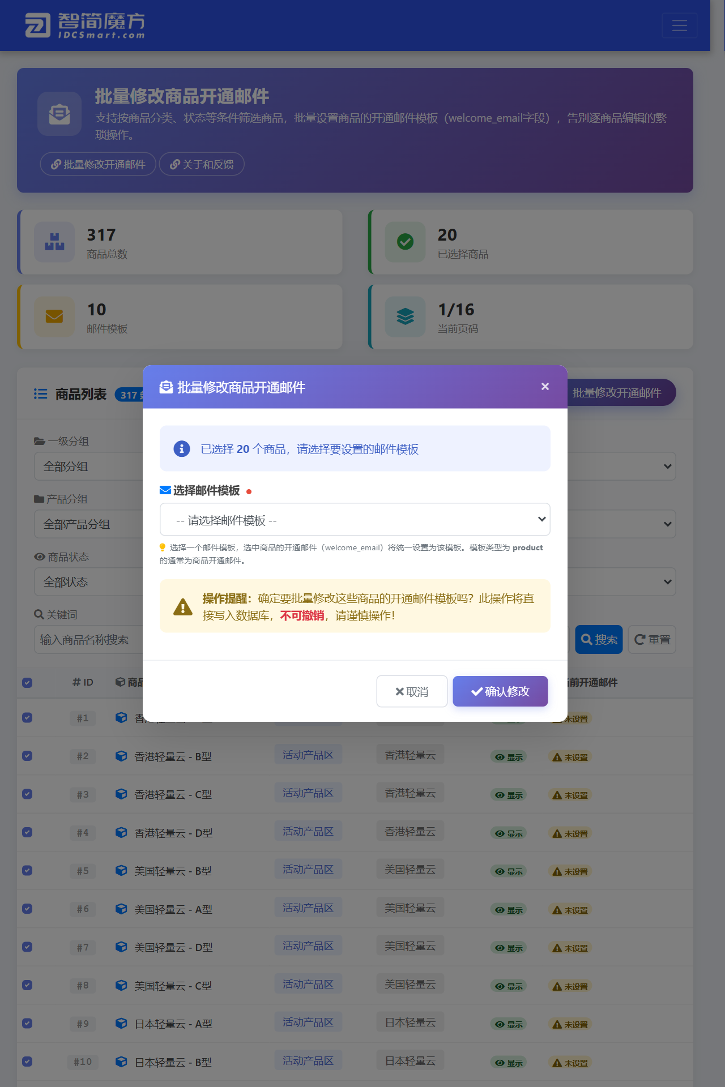Uncheck the checkbox for row #3
This screenshot has width=725, height=1087.
pos(27,794)
